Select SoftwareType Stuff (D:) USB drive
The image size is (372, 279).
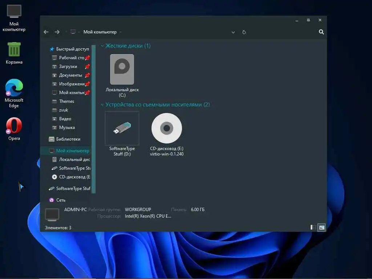122,134
